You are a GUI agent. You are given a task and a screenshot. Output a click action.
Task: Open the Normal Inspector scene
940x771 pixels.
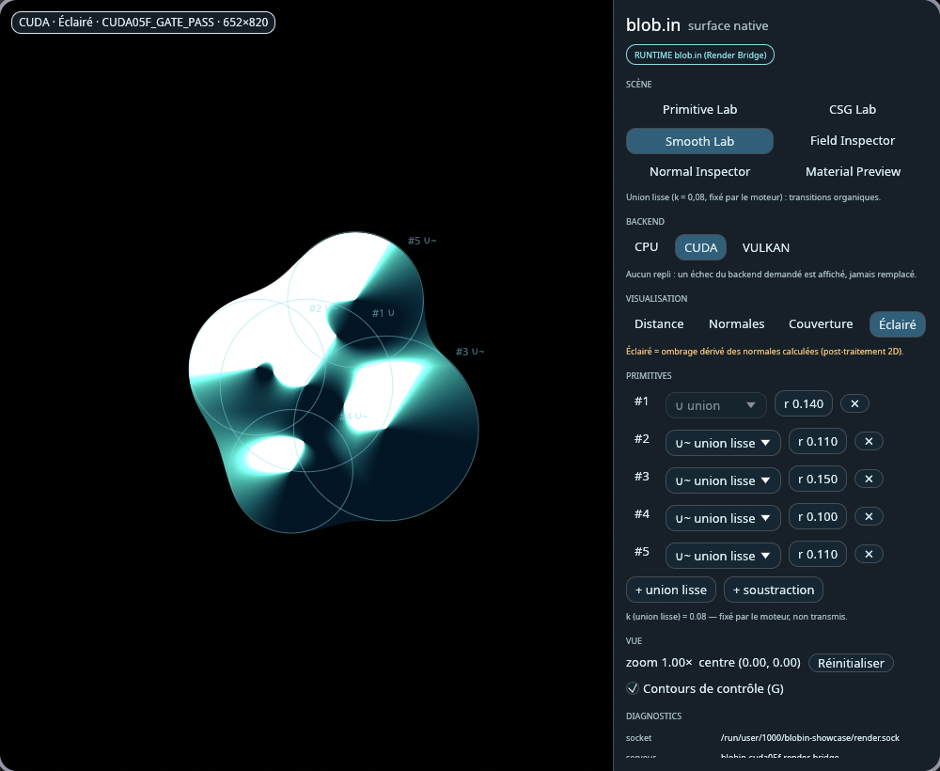click(x=699, y=172)
